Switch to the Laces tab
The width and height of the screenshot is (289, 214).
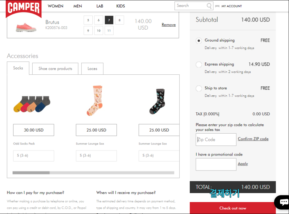(92, 68)
